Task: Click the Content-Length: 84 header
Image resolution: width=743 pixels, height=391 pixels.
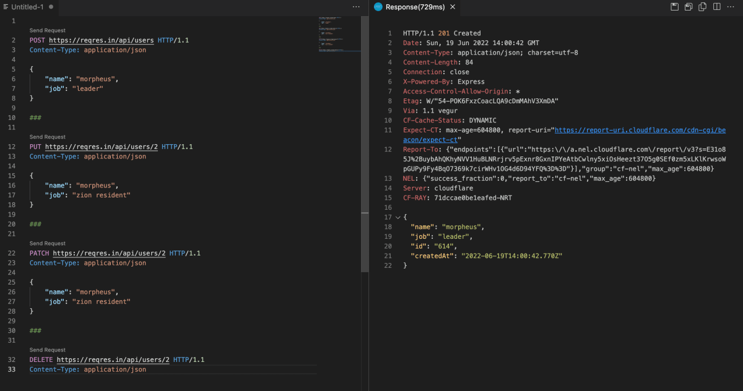Action: pos(438,62)
